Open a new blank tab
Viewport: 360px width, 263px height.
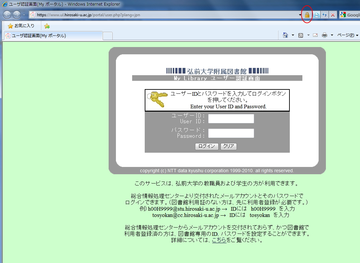107,36
